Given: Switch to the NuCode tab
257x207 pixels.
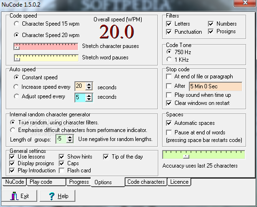Looking at the screenshot, I should click(14, 182).
